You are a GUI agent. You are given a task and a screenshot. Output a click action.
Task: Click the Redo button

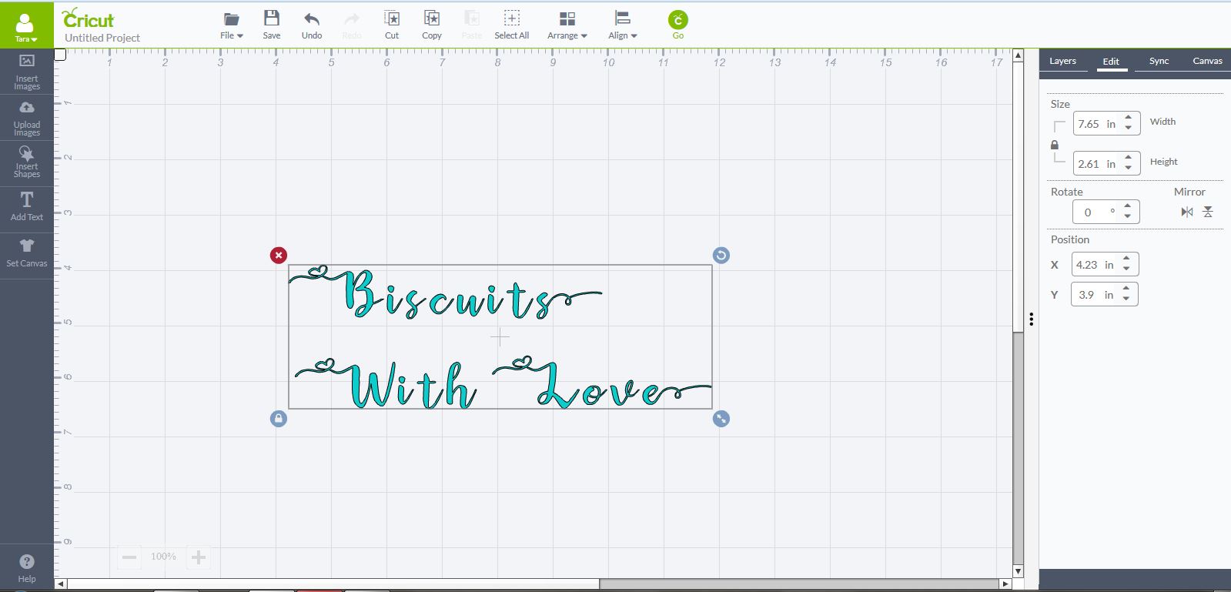pyautogui.click(x=352, y=25)
